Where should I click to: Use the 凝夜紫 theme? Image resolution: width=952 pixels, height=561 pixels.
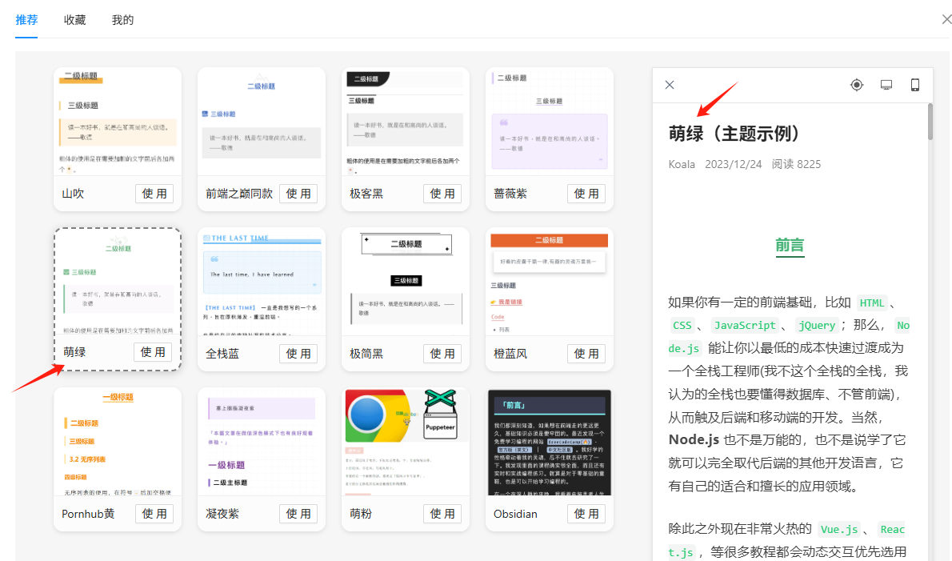(x=298, y=514)
